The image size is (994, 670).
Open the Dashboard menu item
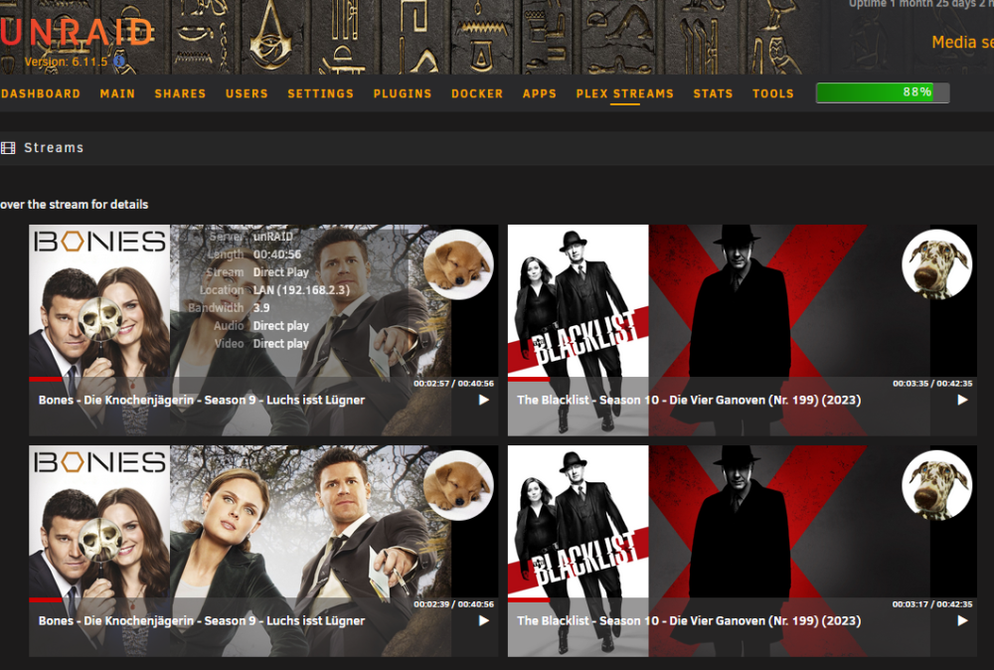click(41, 93)
